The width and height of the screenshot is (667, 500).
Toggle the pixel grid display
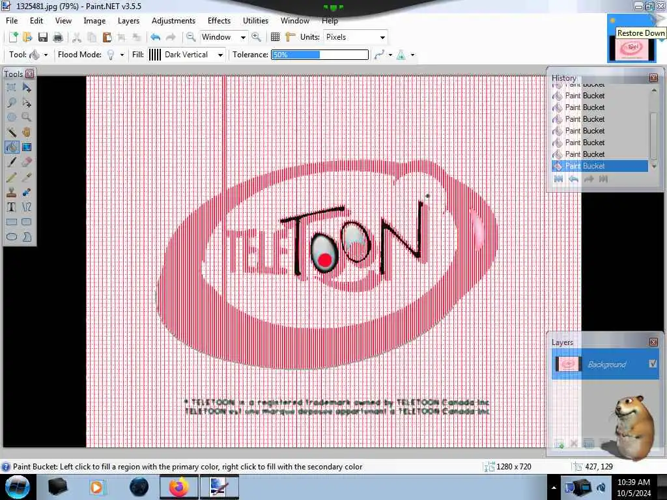(x=276, y=37)
